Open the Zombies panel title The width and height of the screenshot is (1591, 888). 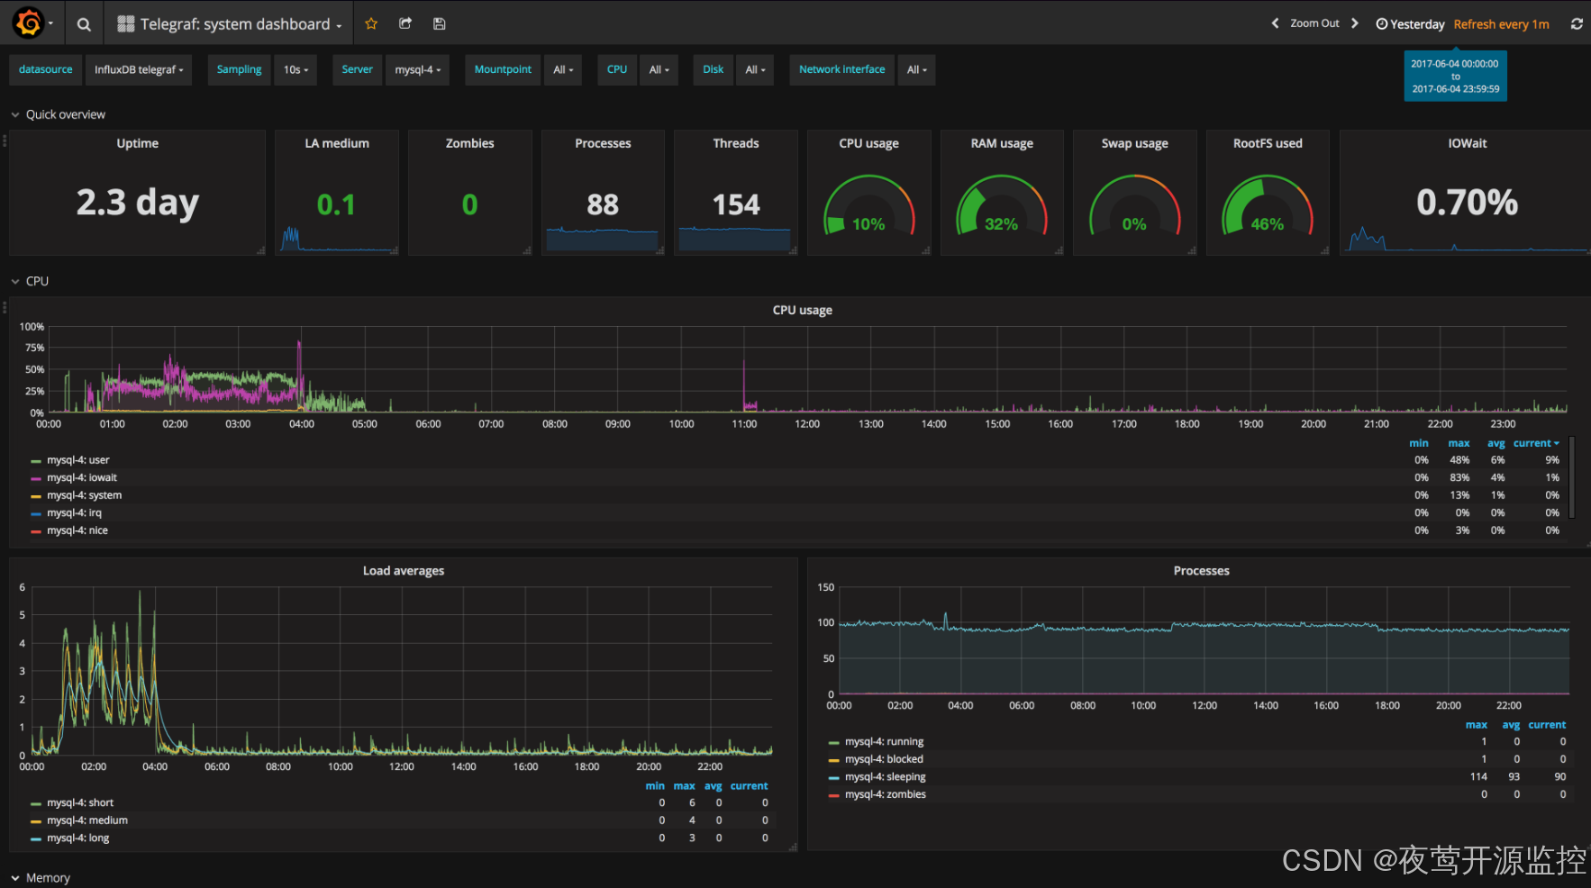[469, 143]
